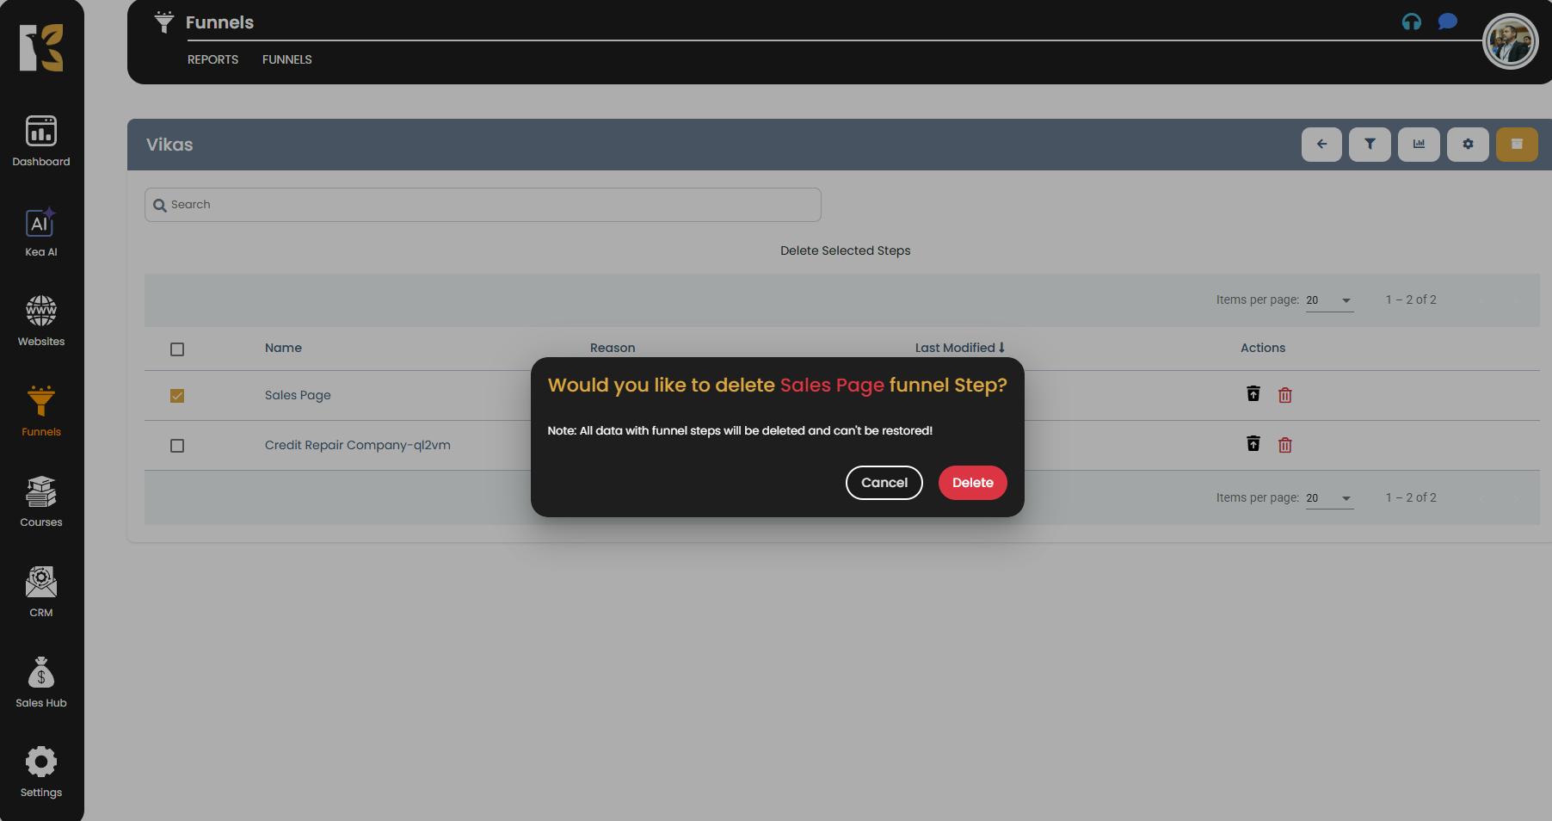
Task: Switch to the FUNNELS tab
Action: [x=286, y=59]
